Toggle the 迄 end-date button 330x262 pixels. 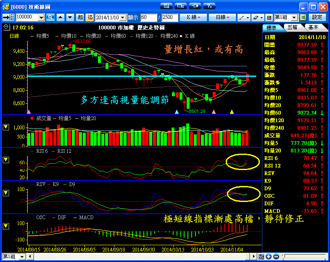[90, 17]
